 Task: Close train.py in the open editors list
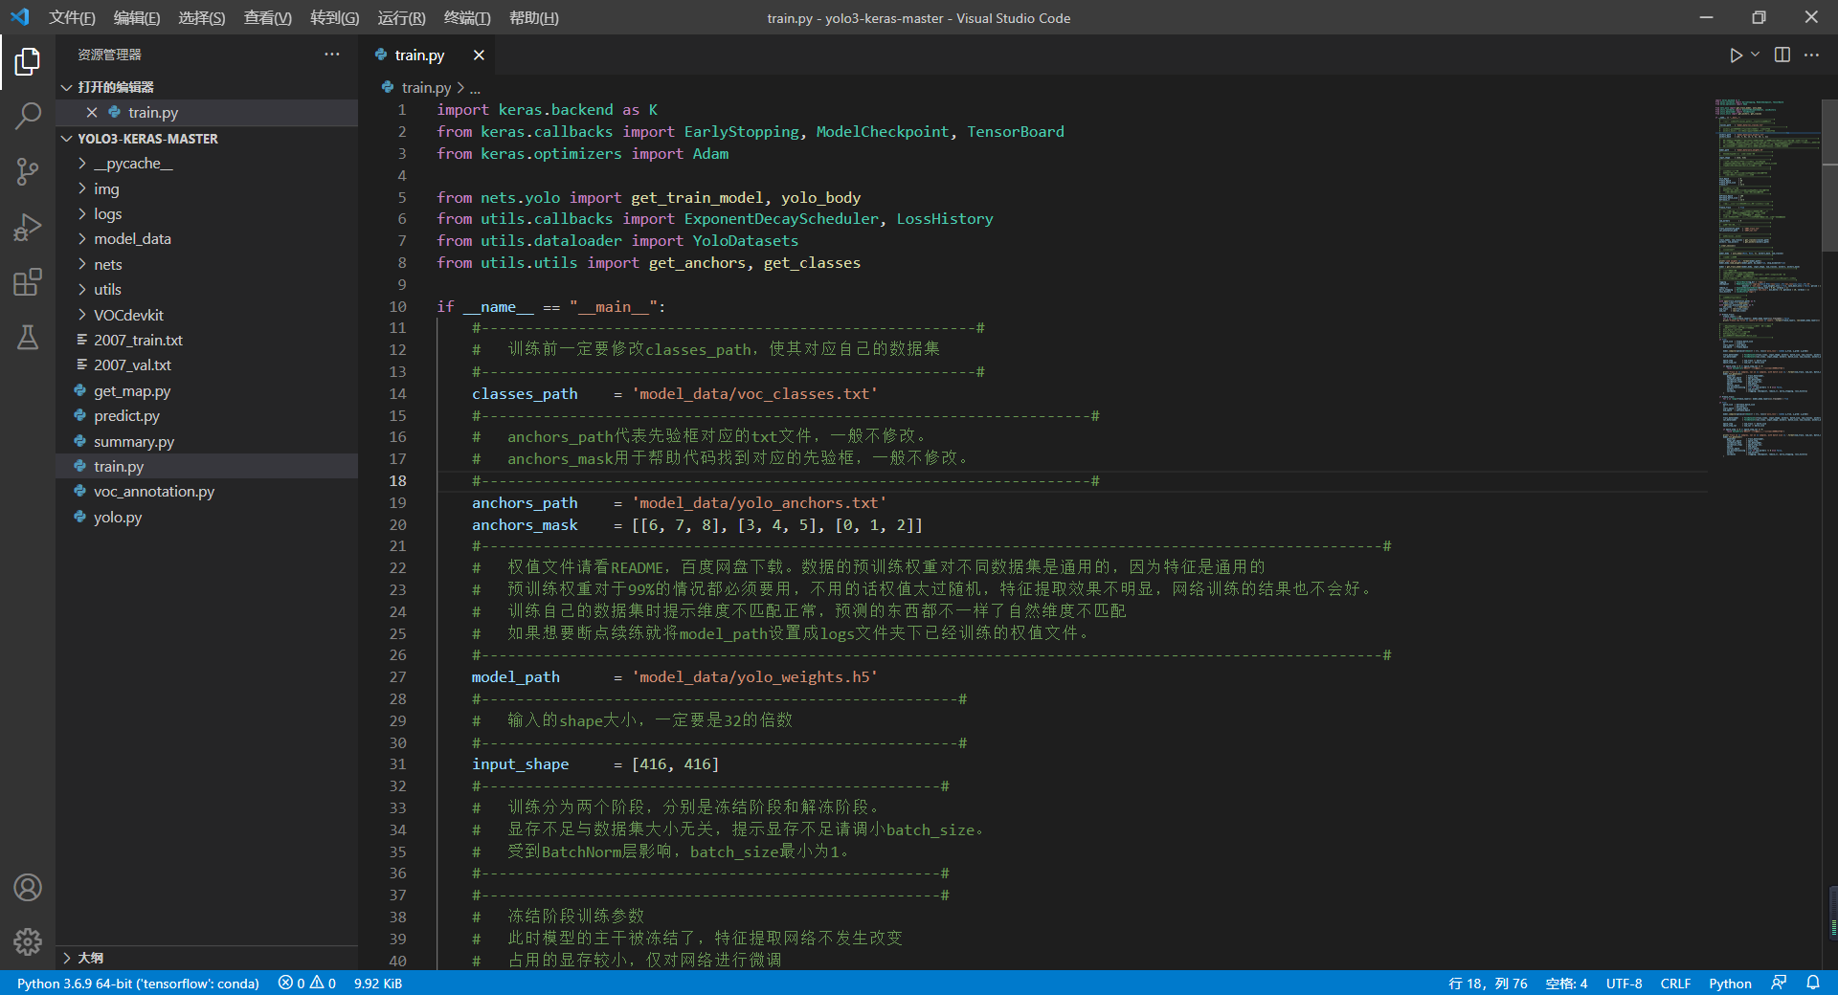pyautogui.click(x=92, y=112)
